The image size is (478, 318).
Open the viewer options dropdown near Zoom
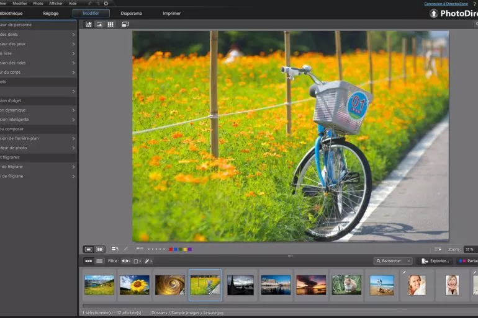(438, 249)
